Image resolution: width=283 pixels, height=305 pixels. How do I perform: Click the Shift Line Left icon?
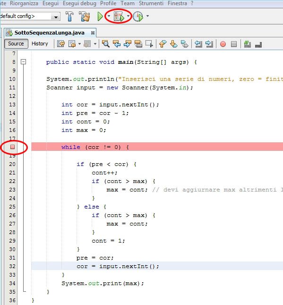198,44
